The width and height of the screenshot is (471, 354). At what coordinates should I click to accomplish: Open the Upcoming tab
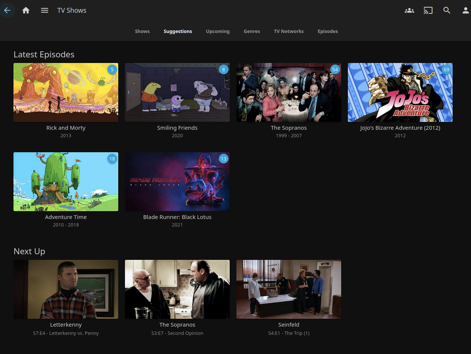pyautogui.click(x=218, y=31)
